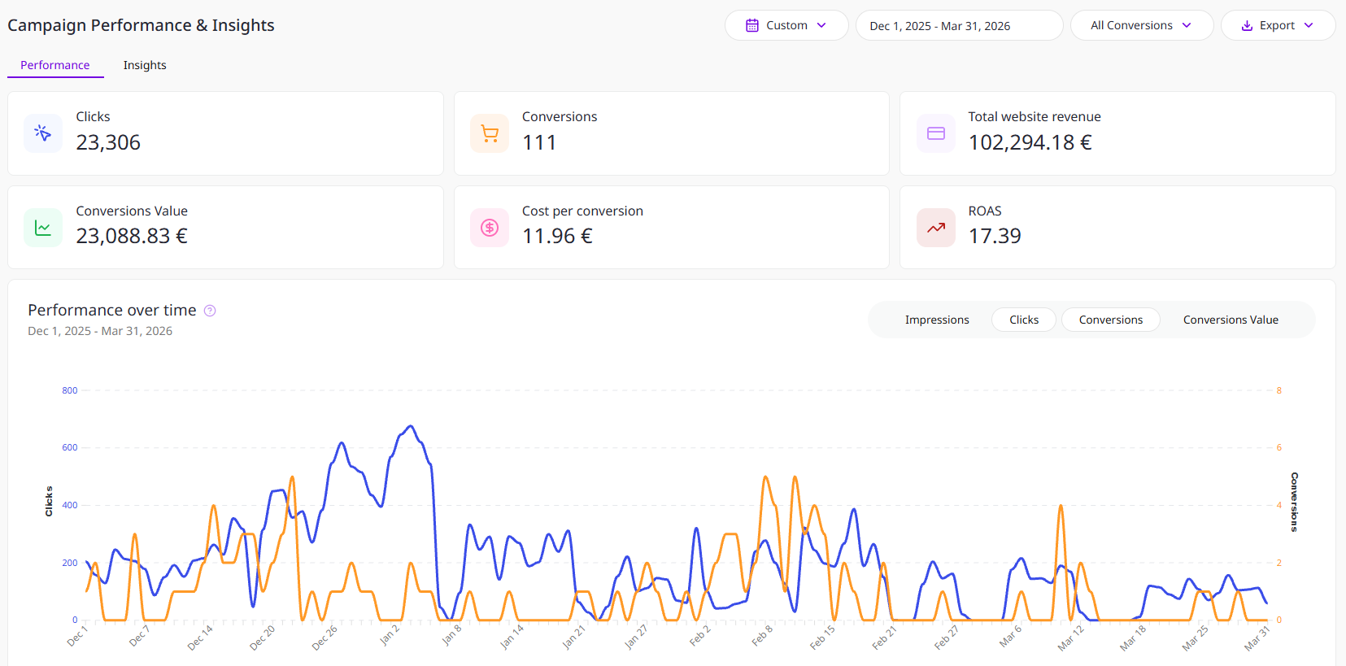Click the help icon beside Performance over time
The width and height of the screenshot is (1346, 666).
210,311
